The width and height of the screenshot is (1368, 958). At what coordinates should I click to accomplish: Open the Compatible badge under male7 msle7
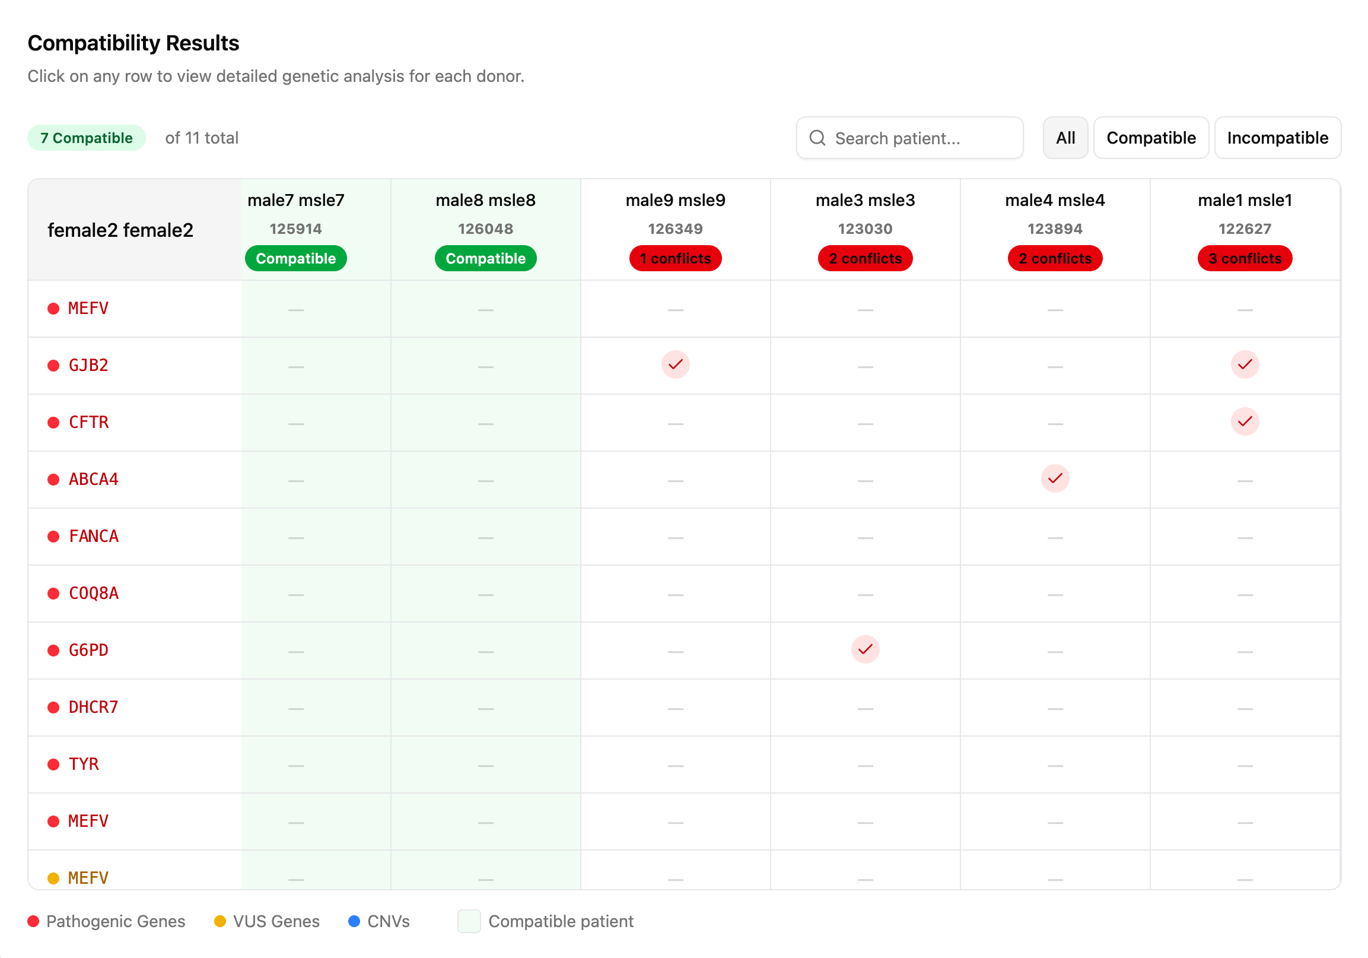295,258
